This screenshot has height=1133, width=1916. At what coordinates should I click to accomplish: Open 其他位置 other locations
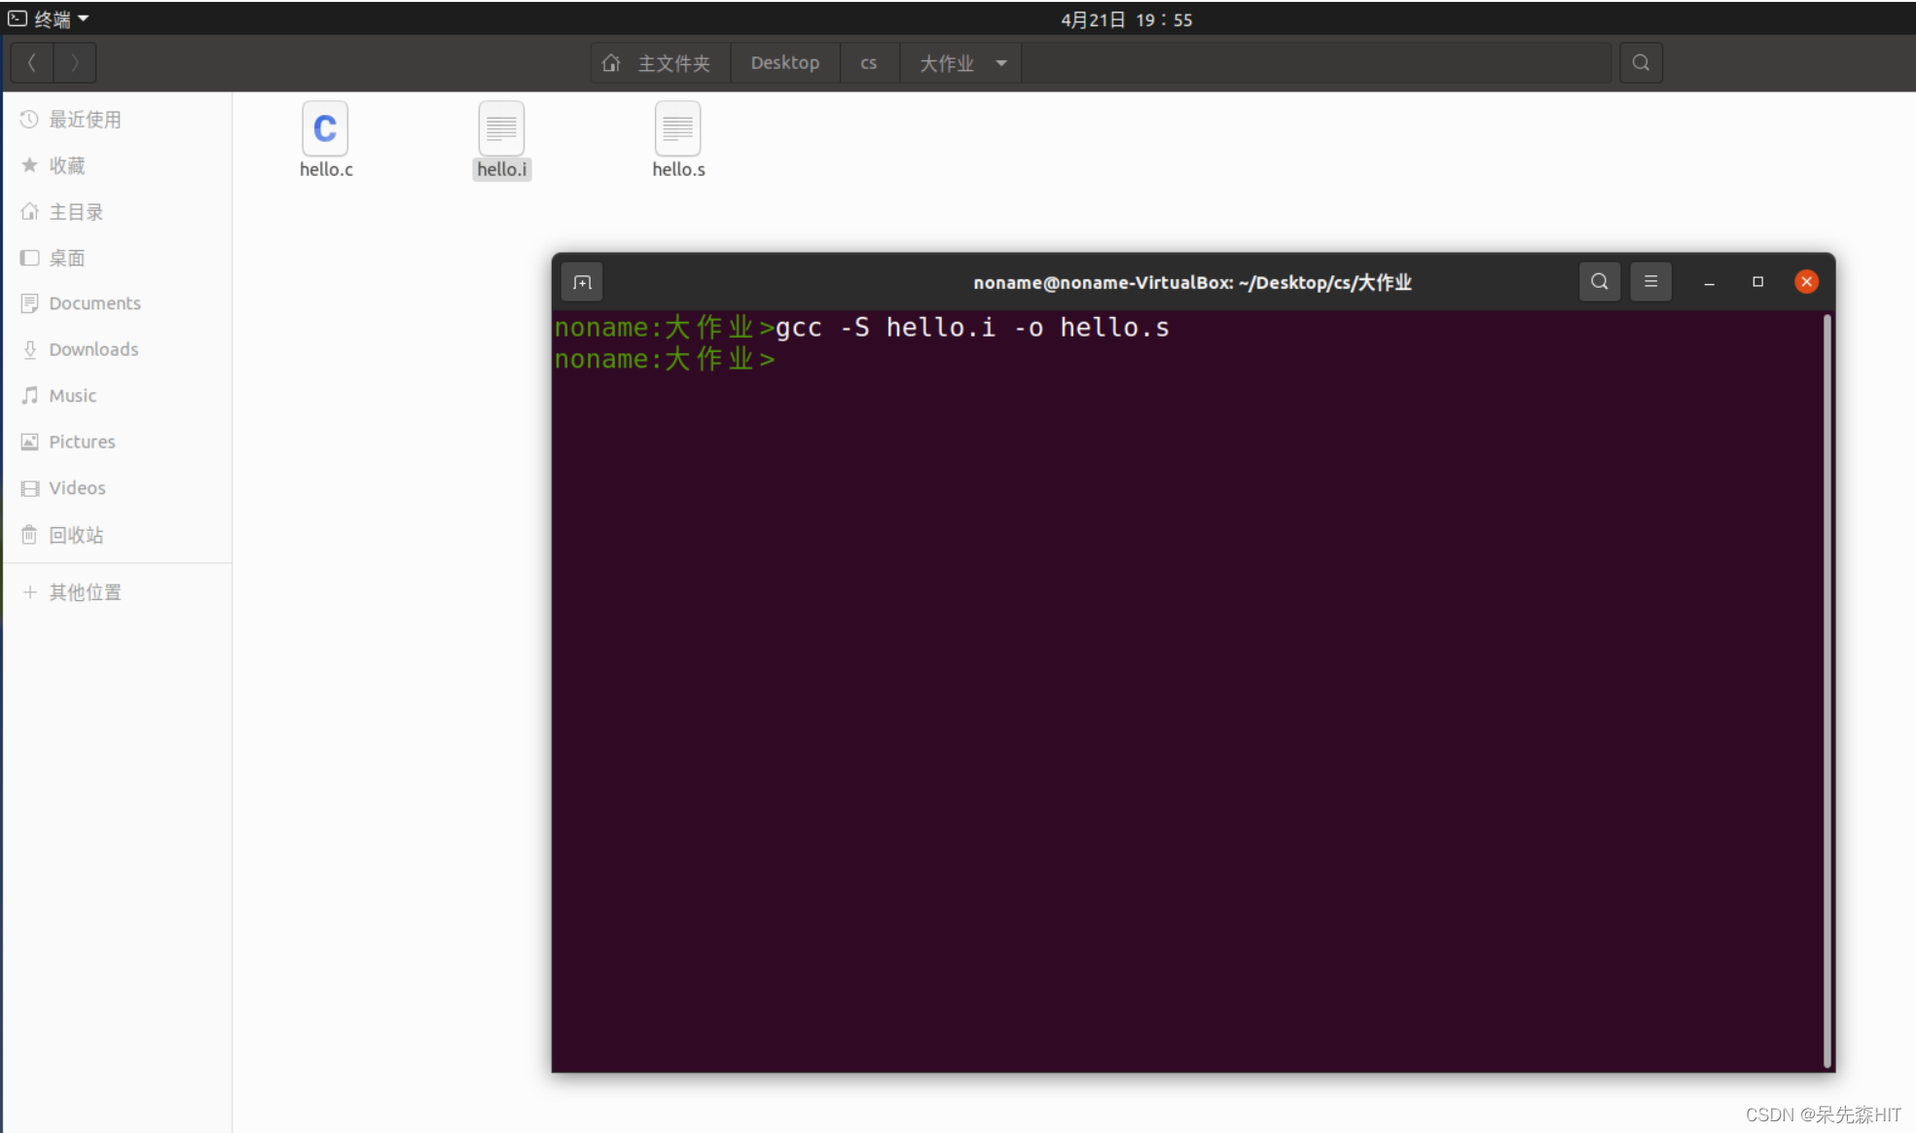[x=117, y=592]
